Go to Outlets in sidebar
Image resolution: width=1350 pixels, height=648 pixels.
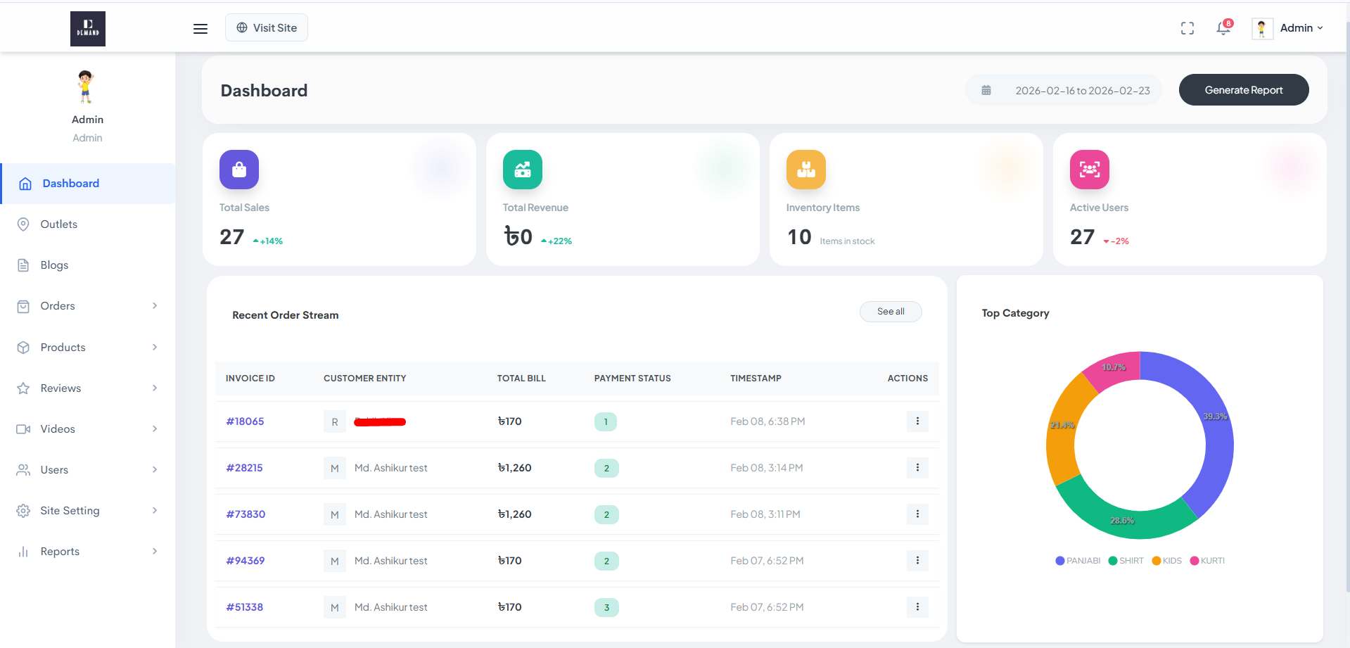click(88, 224)
